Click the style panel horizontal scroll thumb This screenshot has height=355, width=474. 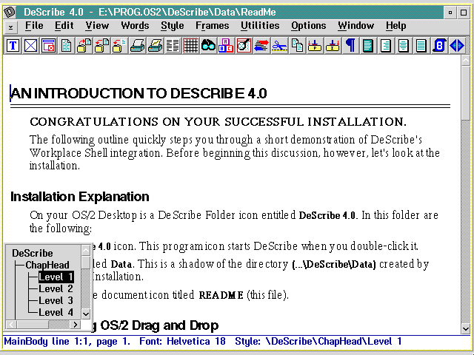click(x=33, y=325)
